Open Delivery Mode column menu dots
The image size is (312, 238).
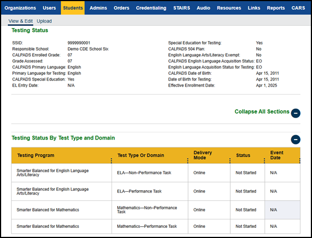pyautogui.click(x=230, y=161)
